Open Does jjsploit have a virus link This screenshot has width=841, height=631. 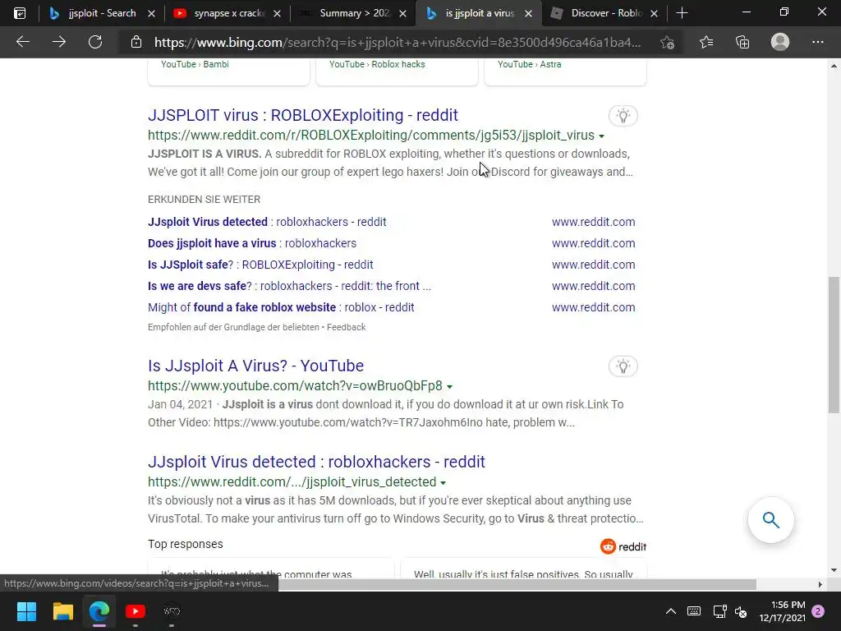(252, 243)
